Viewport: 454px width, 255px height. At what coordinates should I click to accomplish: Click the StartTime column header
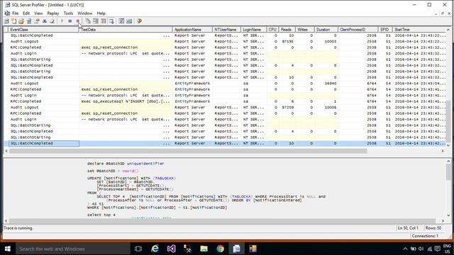(419, 30)
